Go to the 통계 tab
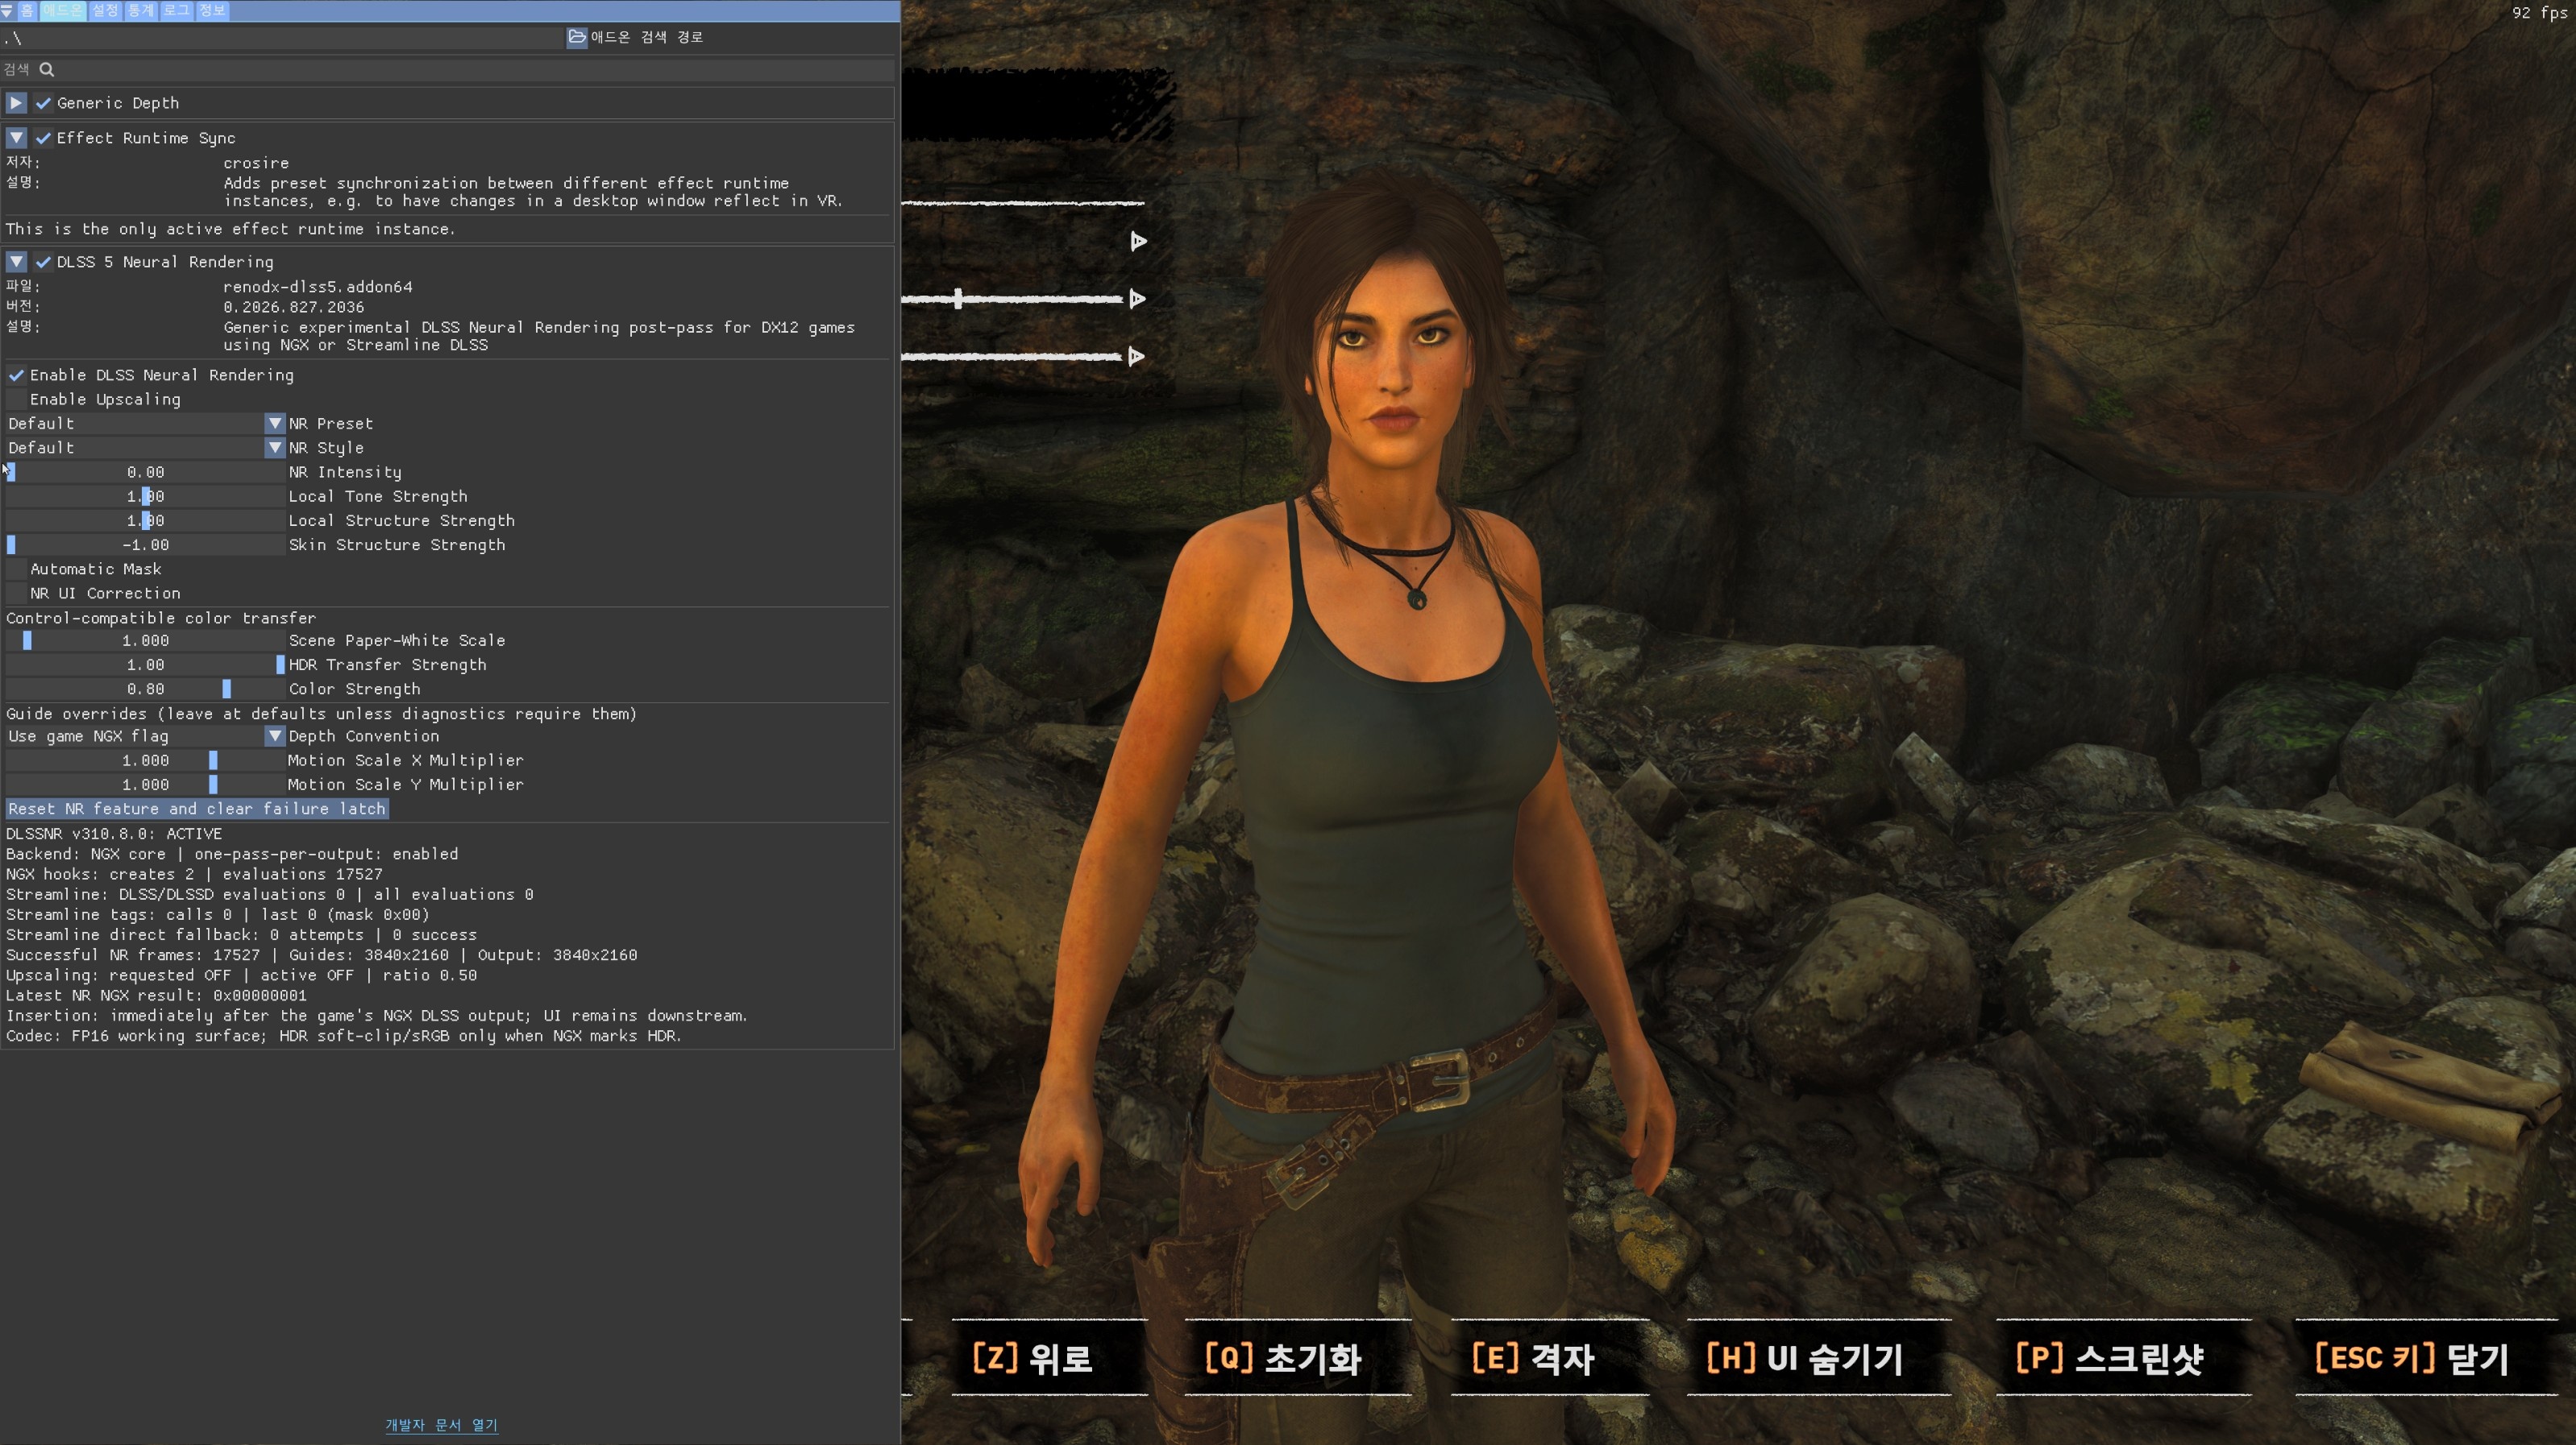This screenshot has height=1445, width=2576. [141, 10]
